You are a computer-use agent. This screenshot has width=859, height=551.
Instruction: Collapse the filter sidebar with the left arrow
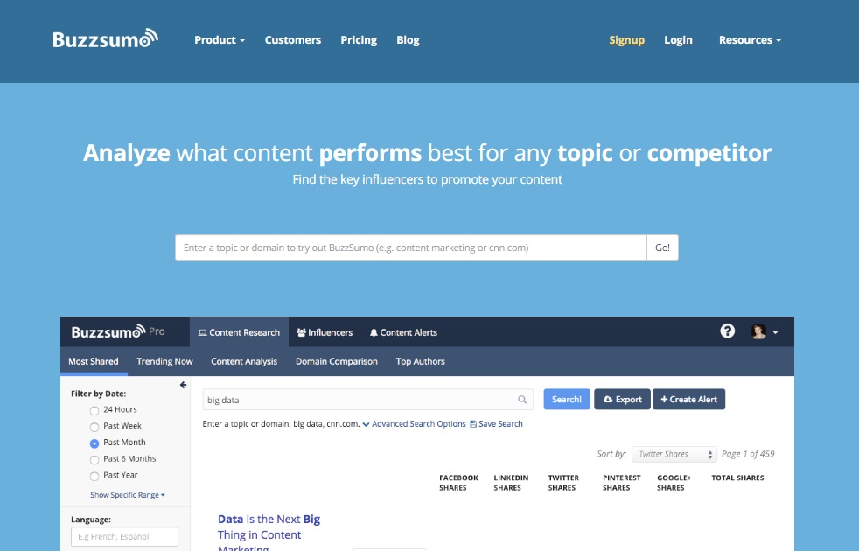[183, 385]
